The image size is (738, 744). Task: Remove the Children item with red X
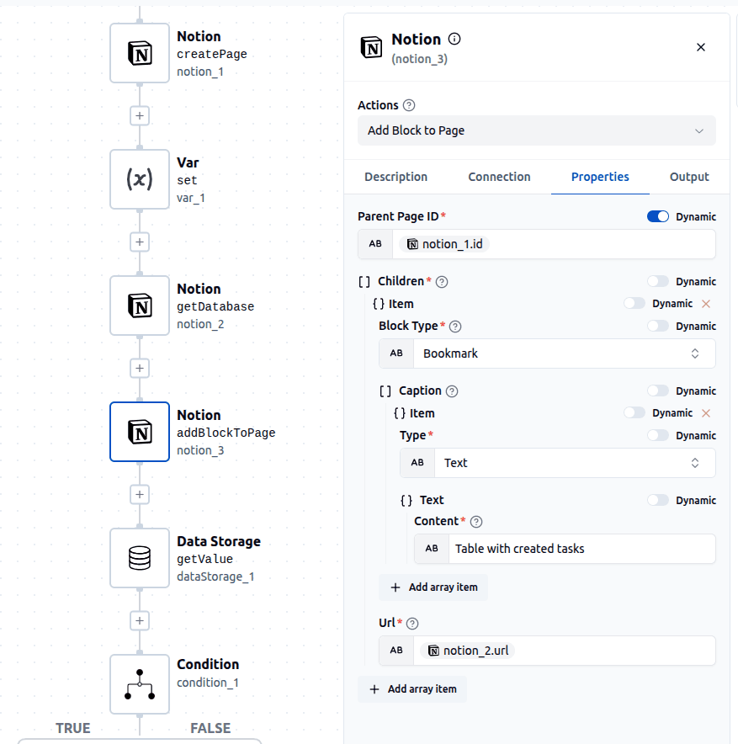coord(706,304)
